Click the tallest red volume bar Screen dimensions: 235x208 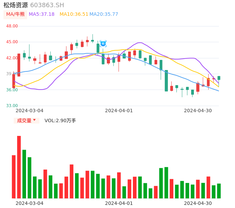click(19, 167)
